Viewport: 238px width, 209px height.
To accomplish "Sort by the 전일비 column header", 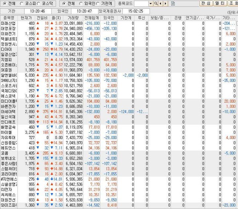I will coord(42,18).
